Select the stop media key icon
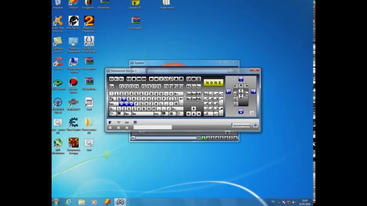Viewport: 367px width, 206px height. point(134,79)
